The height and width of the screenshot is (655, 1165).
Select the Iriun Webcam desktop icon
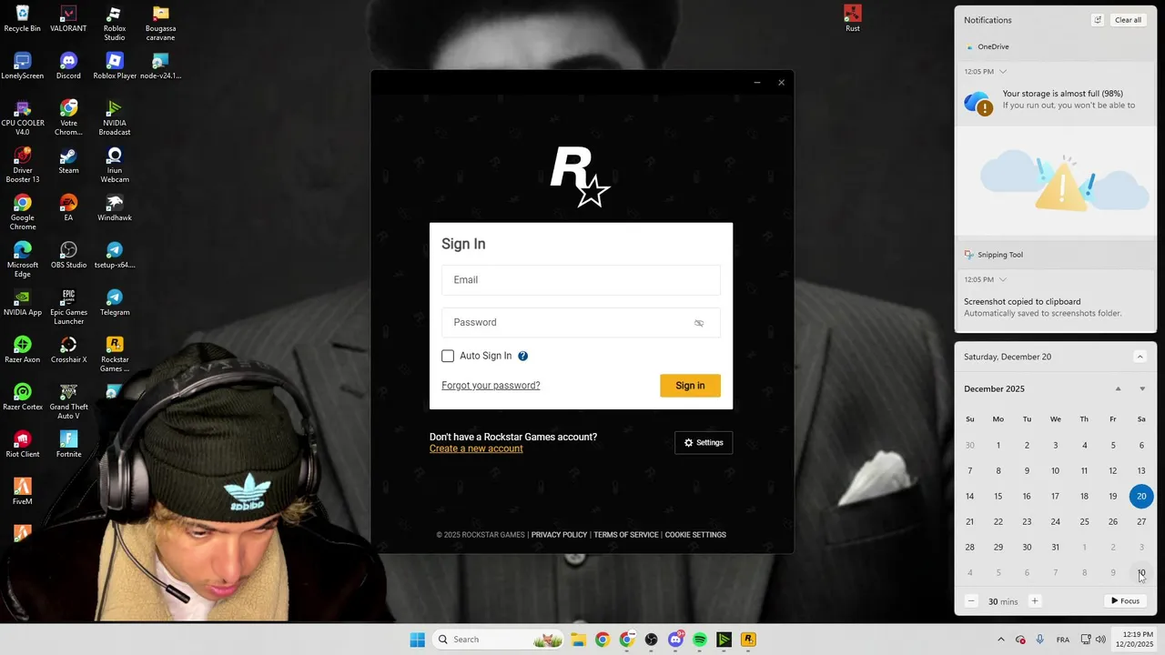click(115, 165)
